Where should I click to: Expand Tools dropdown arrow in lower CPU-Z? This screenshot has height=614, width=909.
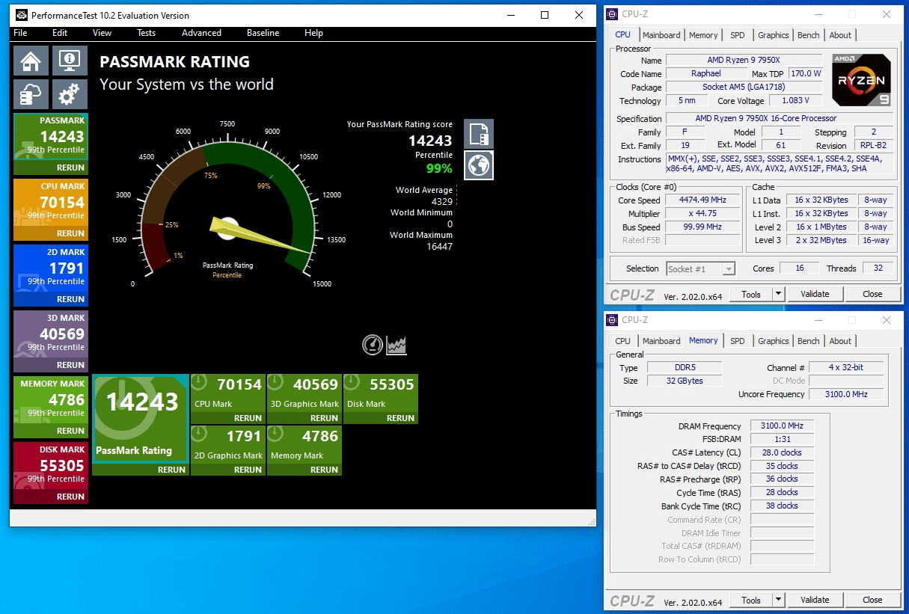(778, 600)
